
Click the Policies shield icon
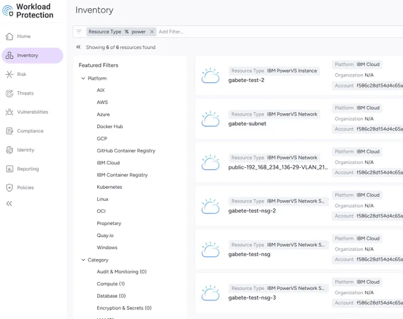[x=9, y=187]
